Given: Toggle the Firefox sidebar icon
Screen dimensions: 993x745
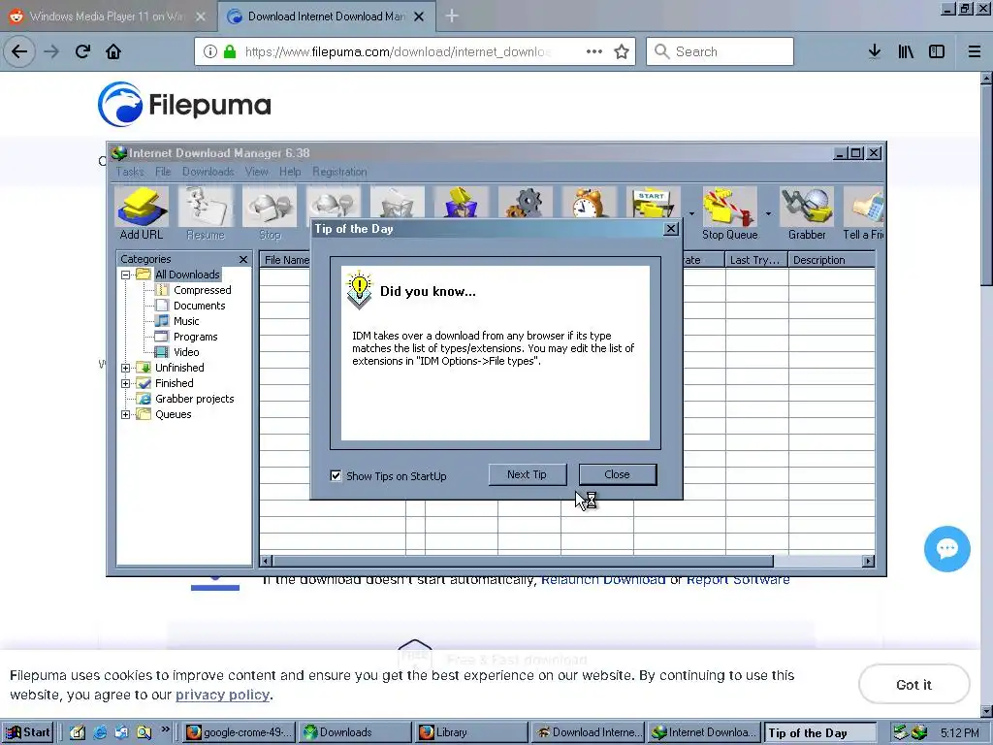Looking at the screenshot, I should coord(937,51).
